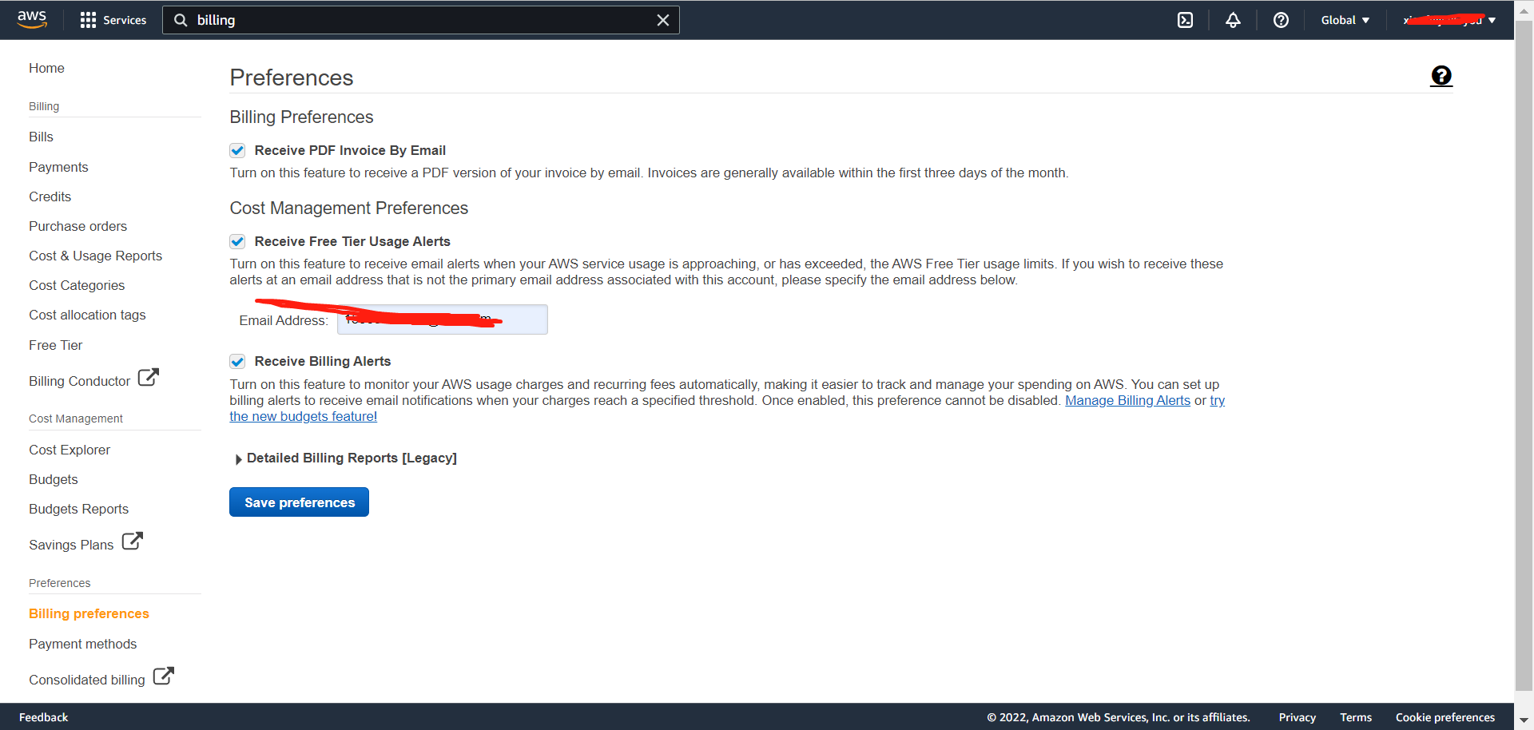Image resolution: width=1534 pixels, height=730 pixels.
Task: Open Terms link in footer
Action: [x=1355, y=717]
